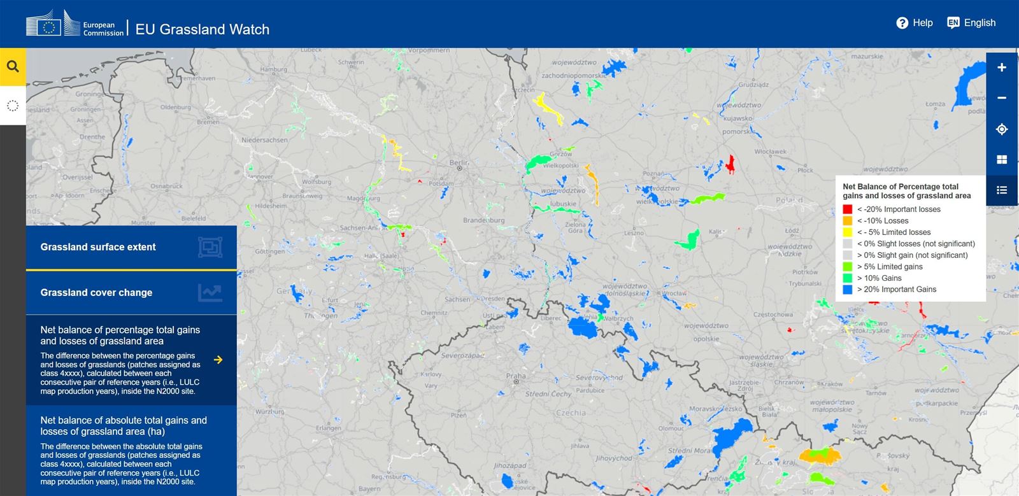This screenshot has width=1019, height=496.
Task: Open Help from the question mark icon
Action: pyautogui.click(x=902, y=23)
